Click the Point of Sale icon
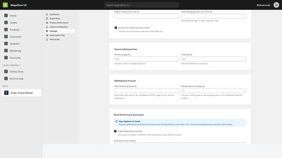Viewport: 282px width, 158px height. point(6,78)
